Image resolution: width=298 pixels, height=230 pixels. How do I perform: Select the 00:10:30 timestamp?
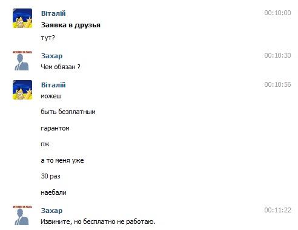(x=277, y=55)
